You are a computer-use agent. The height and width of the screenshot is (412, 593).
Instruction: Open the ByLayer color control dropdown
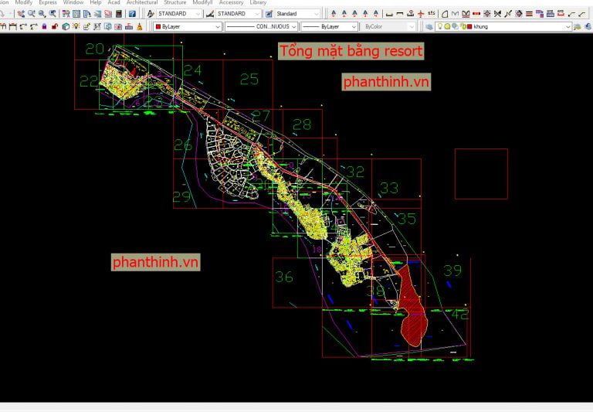point(217,26)
